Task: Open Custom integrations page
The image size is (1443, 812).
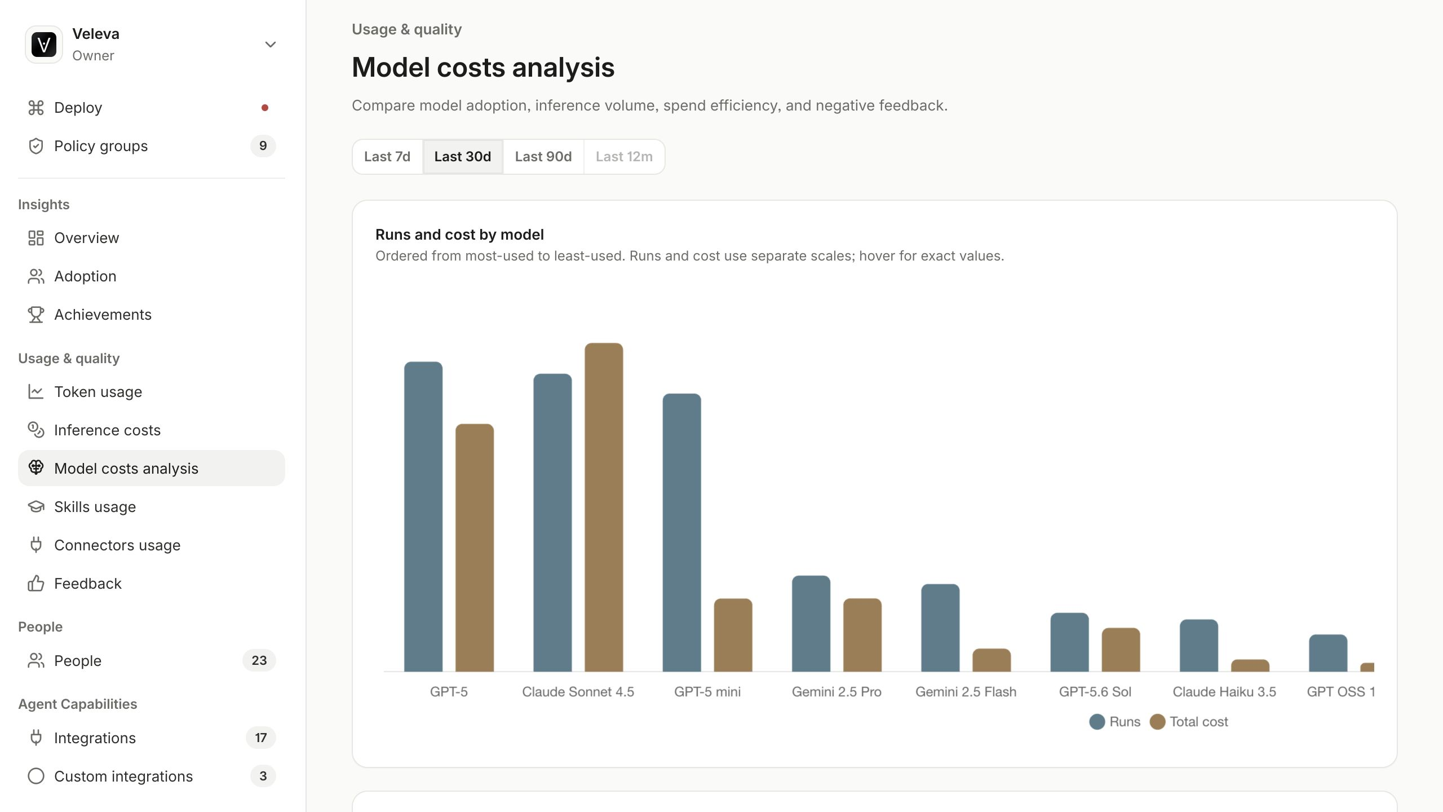Action: point(152,776)
